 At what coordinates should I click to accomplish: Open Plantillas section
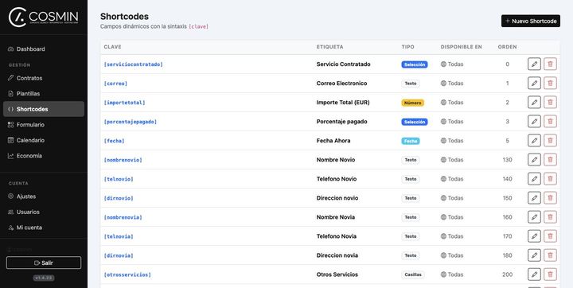pyautogui.click(x=44, y=94)
